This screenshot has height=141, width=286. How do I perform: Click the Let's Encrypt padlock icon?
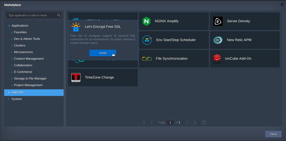[76, 27]
